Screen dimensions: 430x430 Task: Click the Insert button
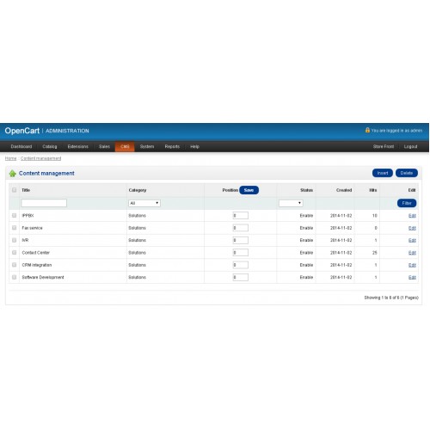[x=383, y=173]
